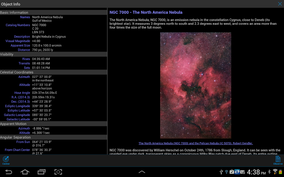The height and width of the screenshot is (177, 284).
Task: Tap Dec. value '+44° 23' 28.9"'
Action: coord(42,102)
